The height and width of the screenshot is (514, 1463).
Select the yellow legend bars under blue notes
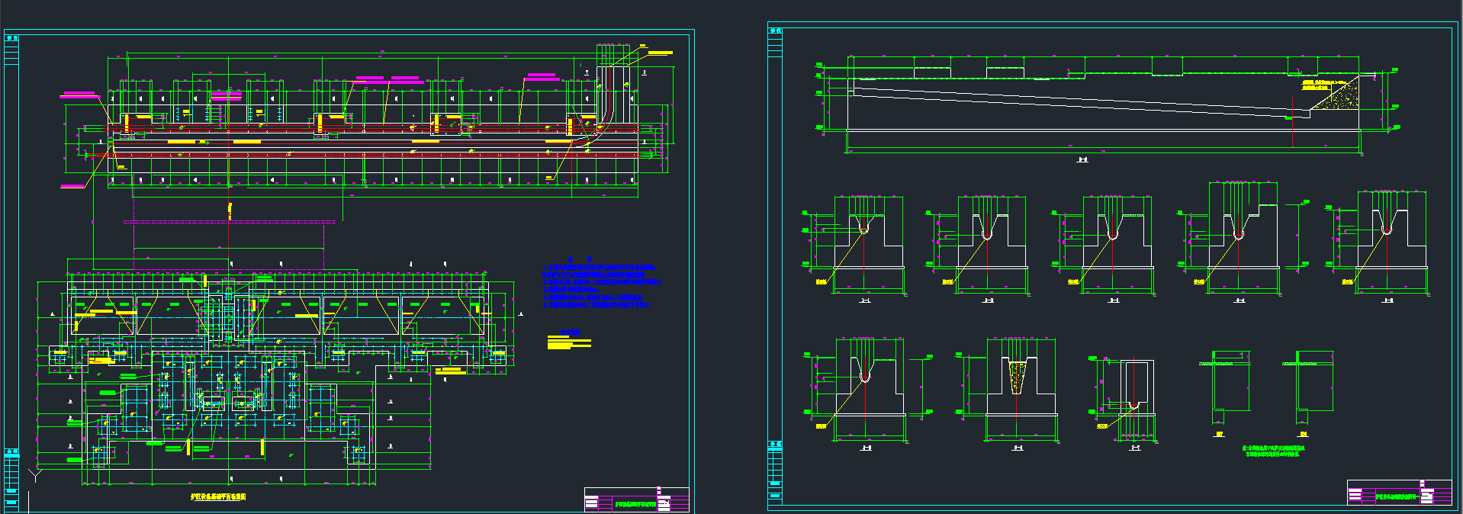568,343
